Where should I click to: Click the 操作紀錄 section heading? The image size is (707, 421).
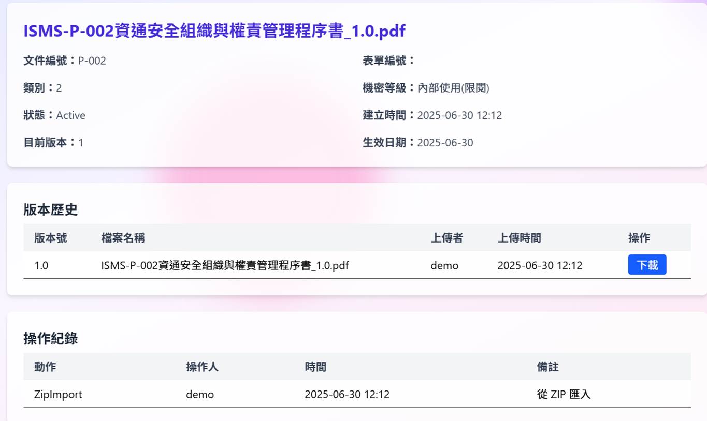tap(50, 339)
